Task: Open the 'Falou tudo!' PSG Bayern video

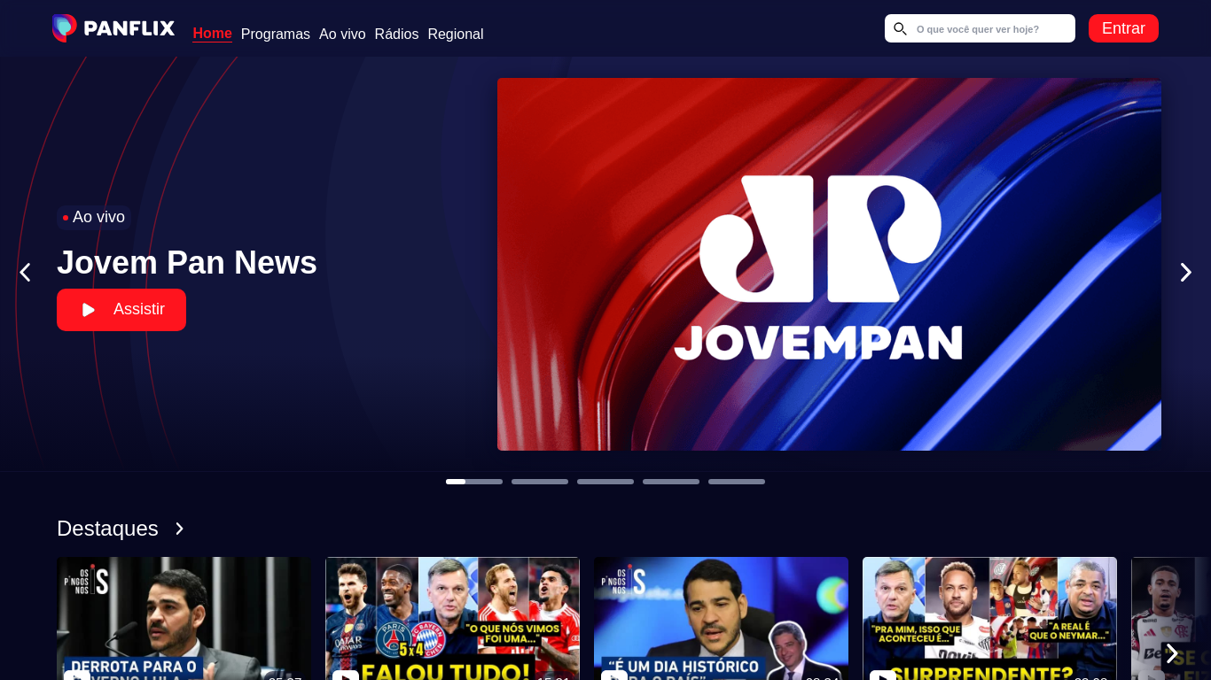Action: (452, 618)
